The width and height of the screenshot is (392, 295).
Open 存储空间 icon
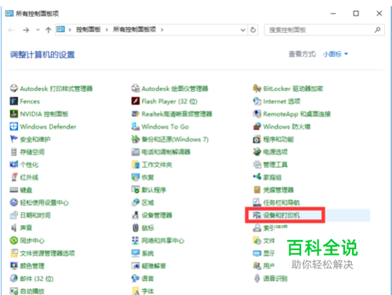click(14, 152)
